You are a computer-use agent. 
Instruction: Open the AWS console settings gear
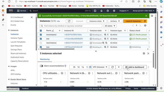point(114,11)
